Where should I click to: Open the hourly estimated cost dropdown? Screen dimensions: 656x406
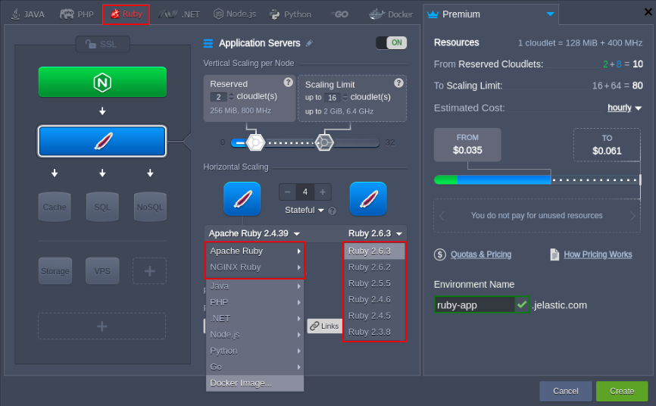pos(624,108)
